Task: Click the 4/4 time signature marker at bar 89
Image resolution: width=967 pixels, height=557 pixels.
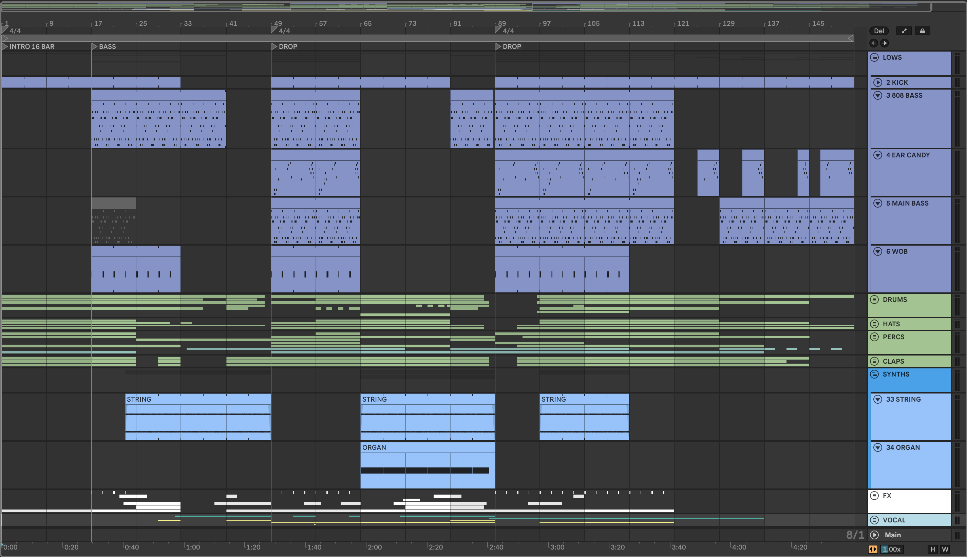Action: [504, 31]
